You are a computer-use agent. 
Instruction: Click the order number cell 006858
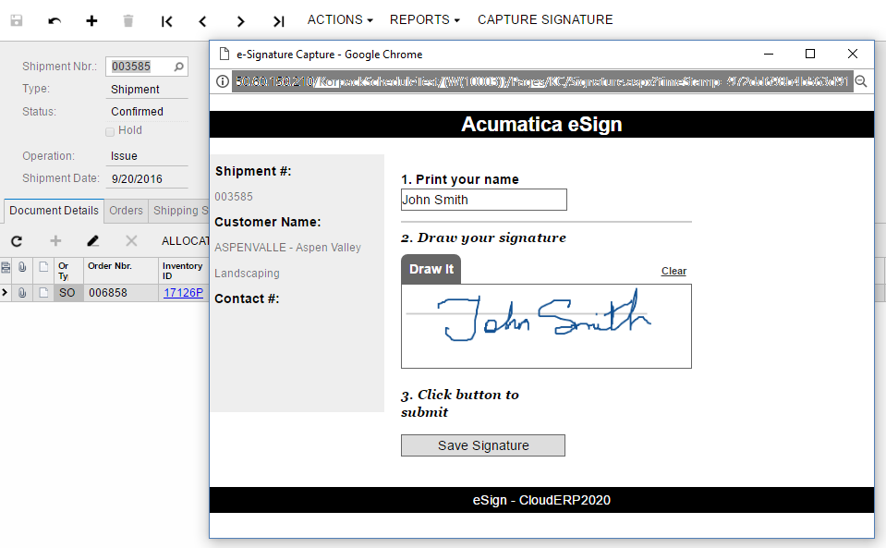click(121, 293)
